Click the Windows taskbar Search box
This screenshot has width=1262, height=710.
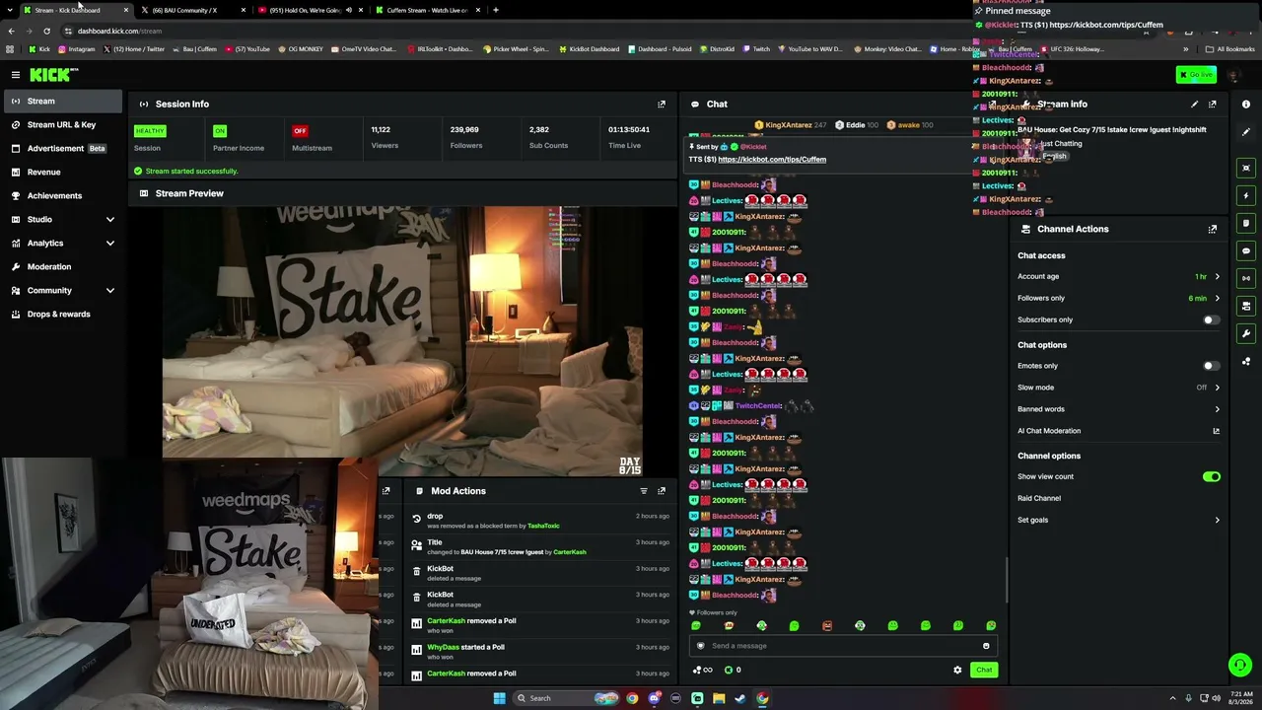pos(565,698)
